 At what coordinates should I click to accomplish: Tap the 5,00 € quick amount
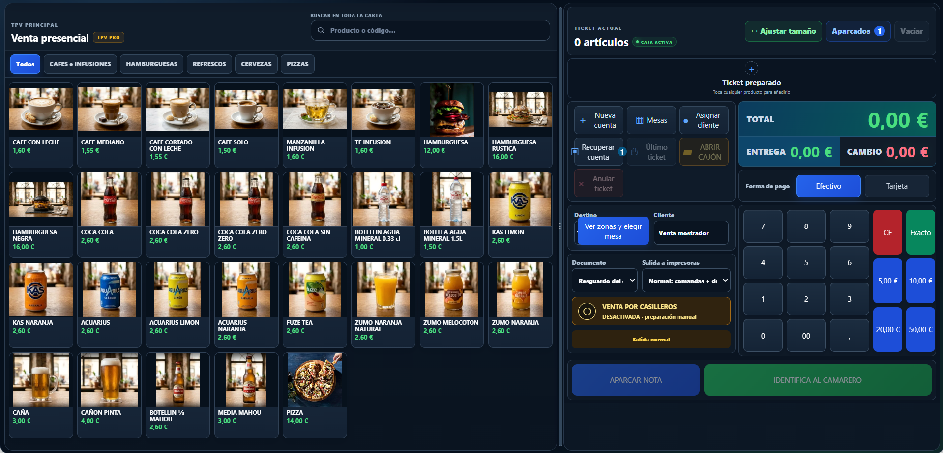tap(887, 281)
